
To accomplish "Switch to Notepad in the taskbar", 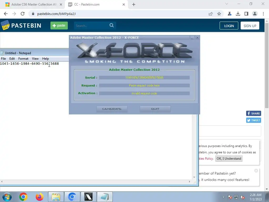I will click(105, 197).
